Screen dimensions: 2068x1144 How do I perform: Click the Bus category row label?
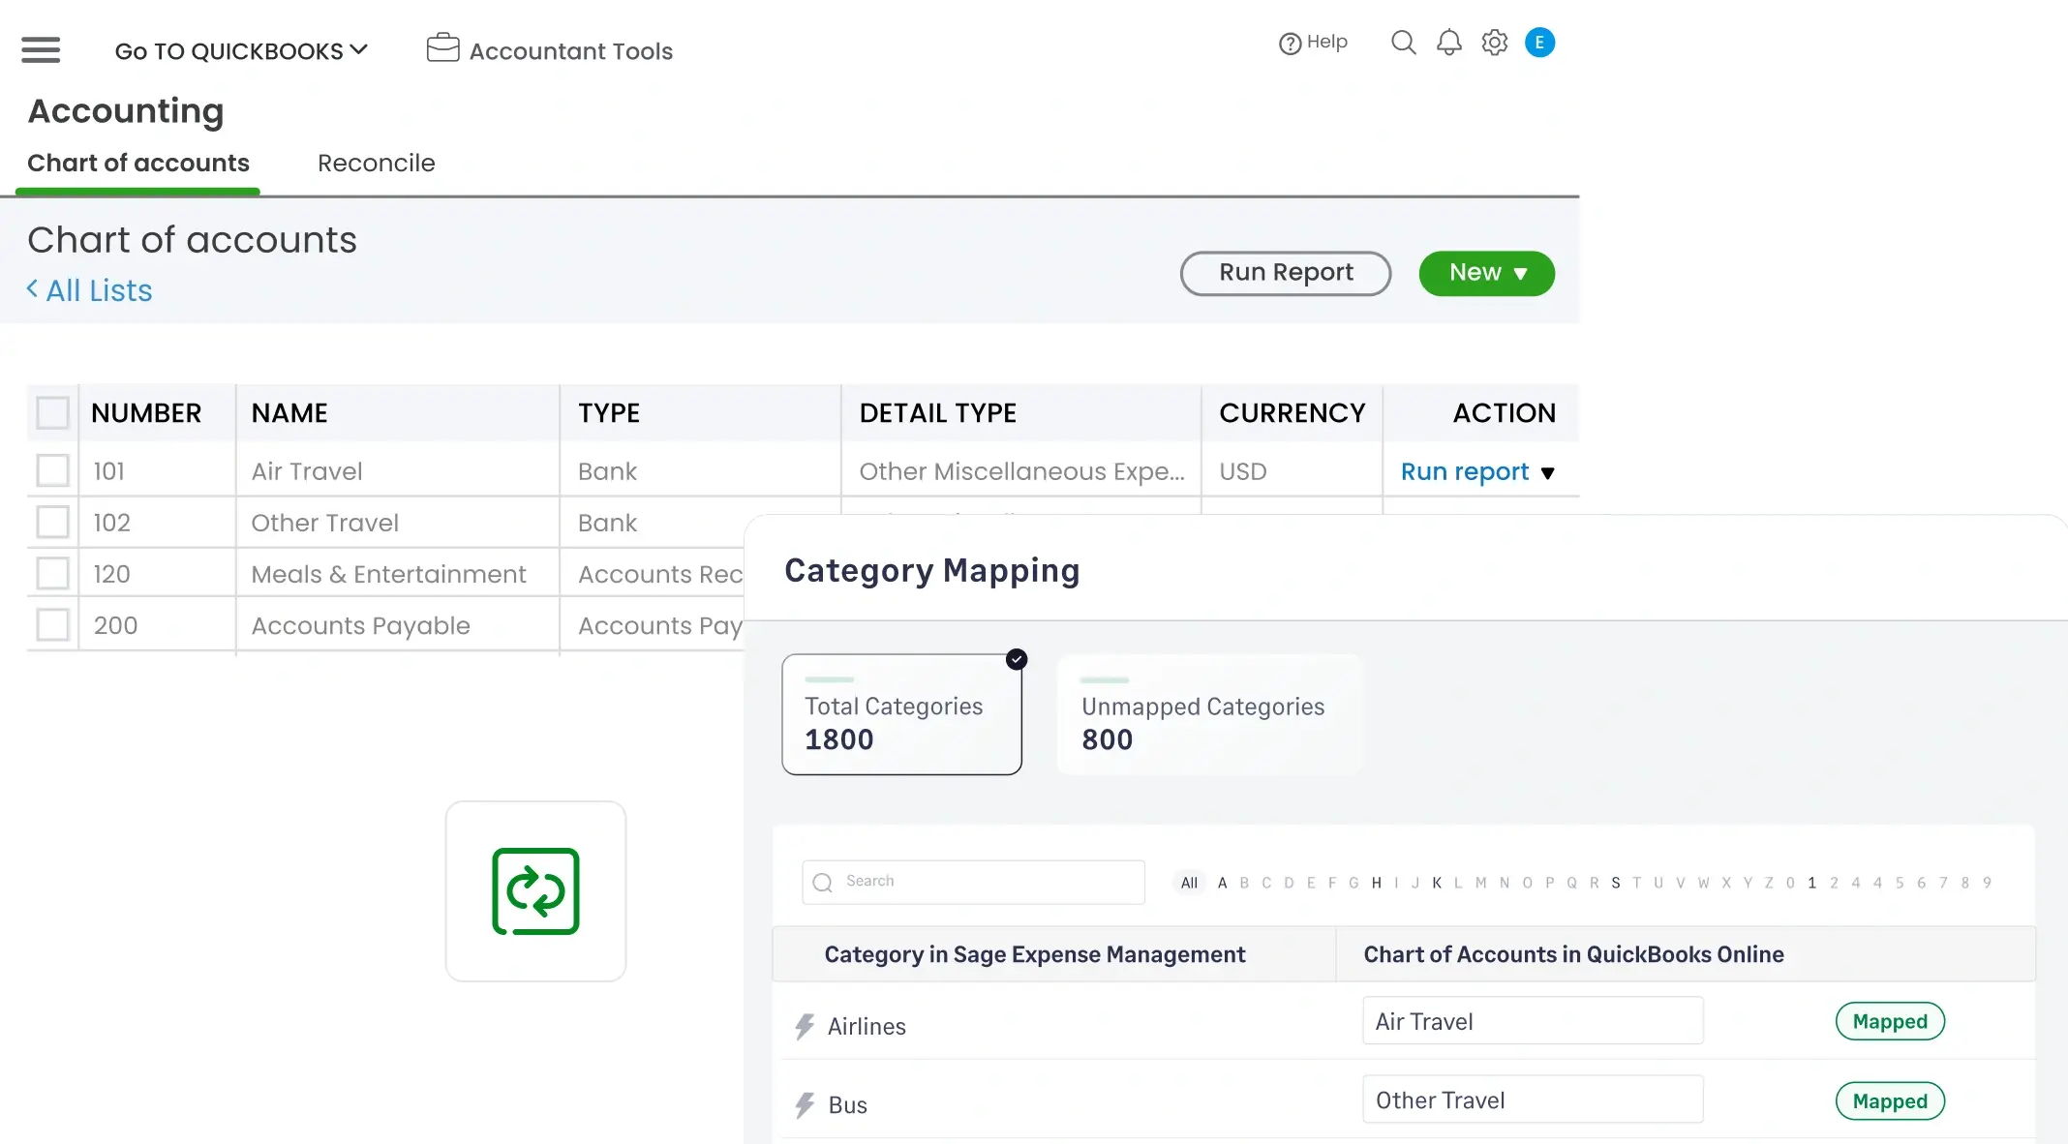[848, 1104]
